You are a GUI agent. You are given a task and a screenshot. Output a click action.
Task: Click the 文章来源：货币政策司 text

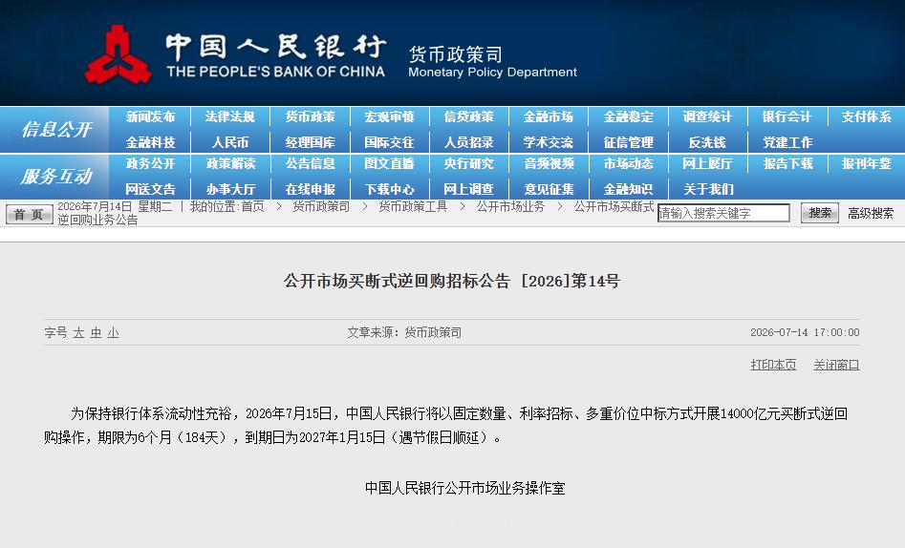404,332
